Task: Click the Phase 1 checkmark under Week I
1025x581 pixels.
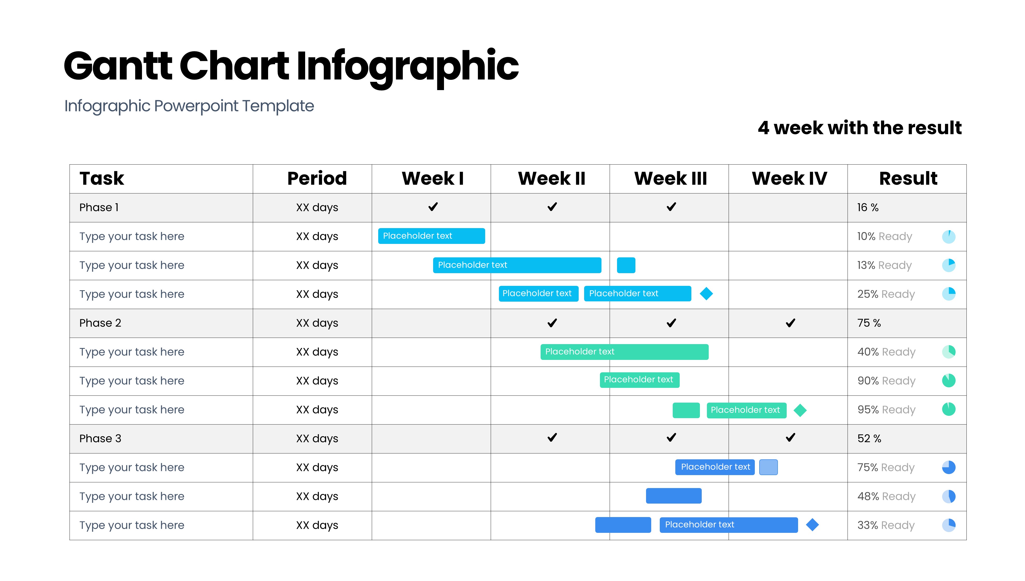Action: (x=433, y=207)
